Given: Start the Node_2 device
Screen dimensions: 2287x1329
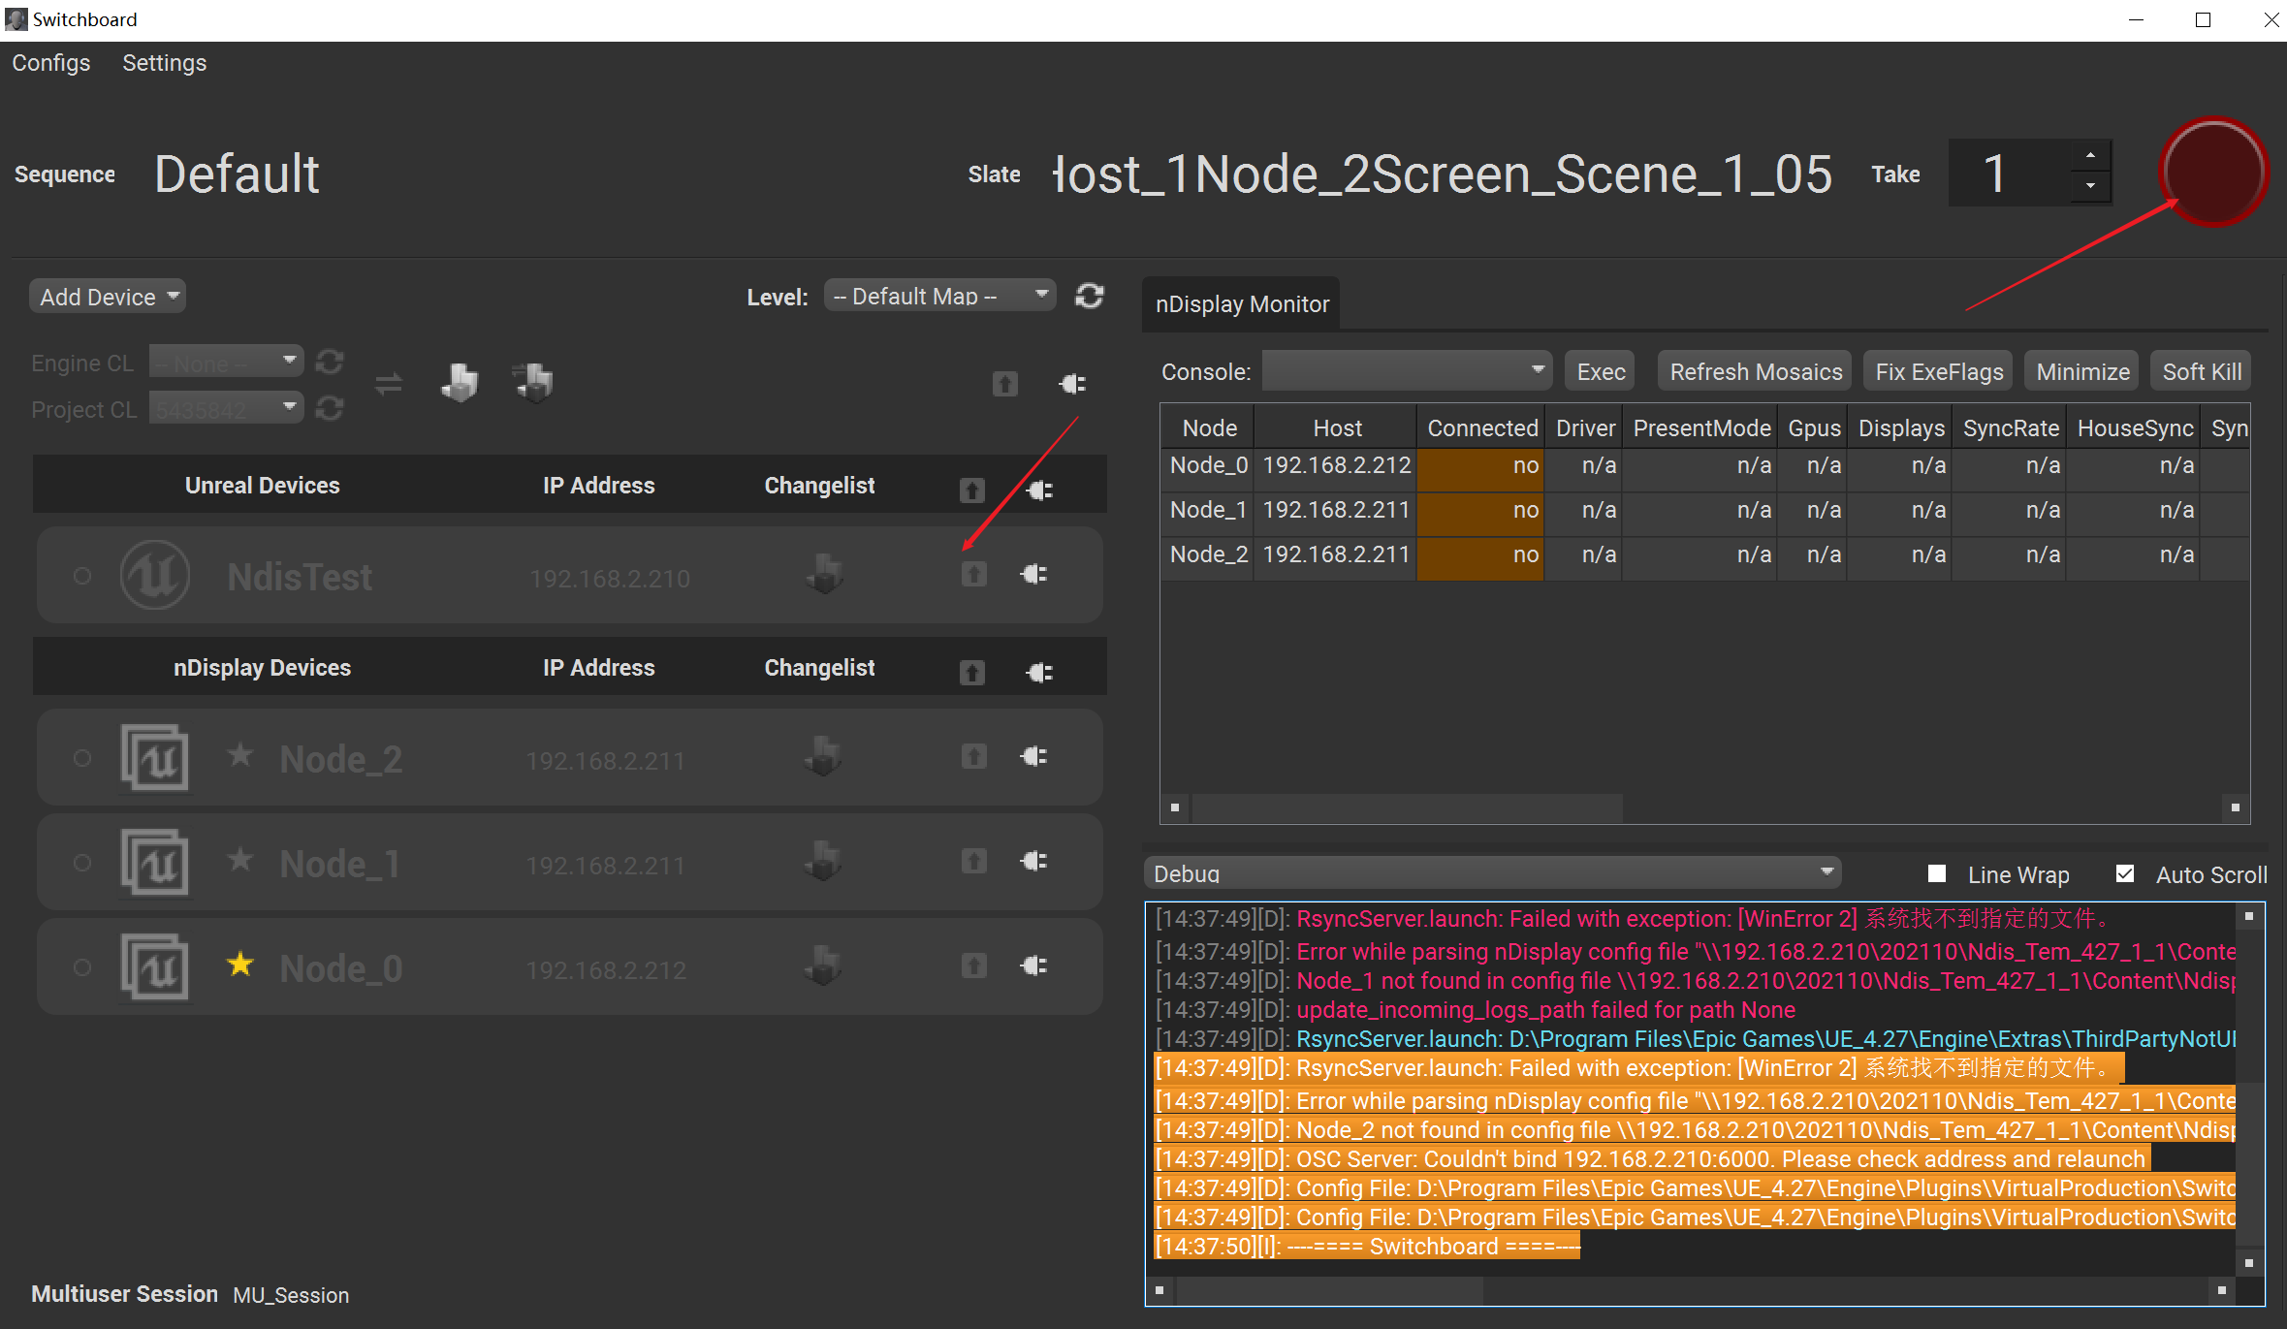Looking at the screenshot, I should (x=974, y=757).
